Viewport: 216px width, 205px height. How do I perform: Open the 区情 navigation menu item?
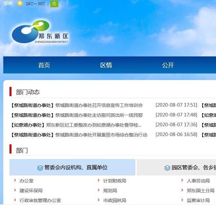tap(106, 65)
